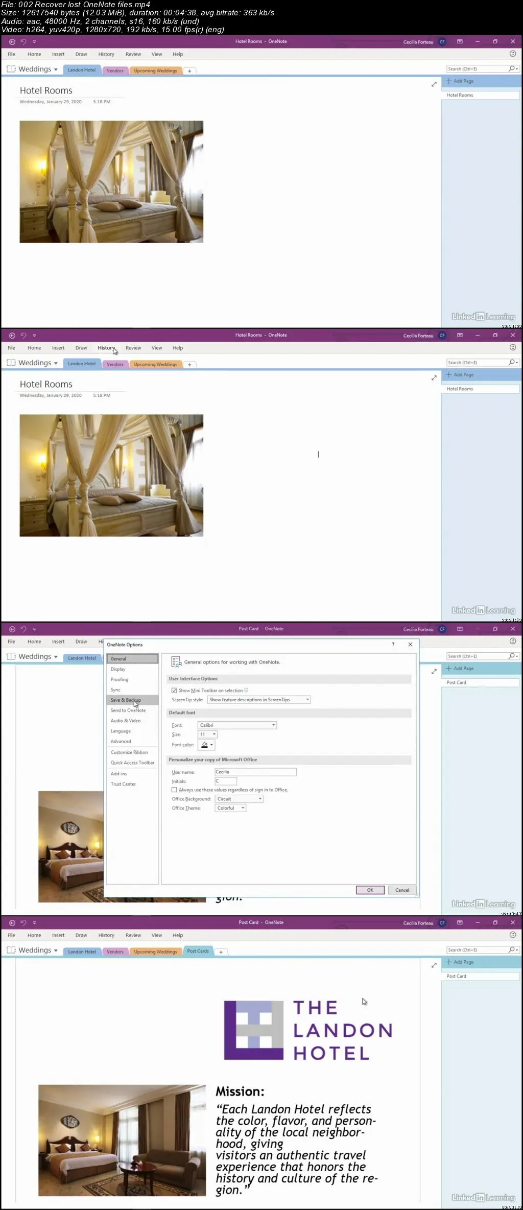
Task: Open the font Size dropdown showing 11
Action: click(x=207, y=734)
